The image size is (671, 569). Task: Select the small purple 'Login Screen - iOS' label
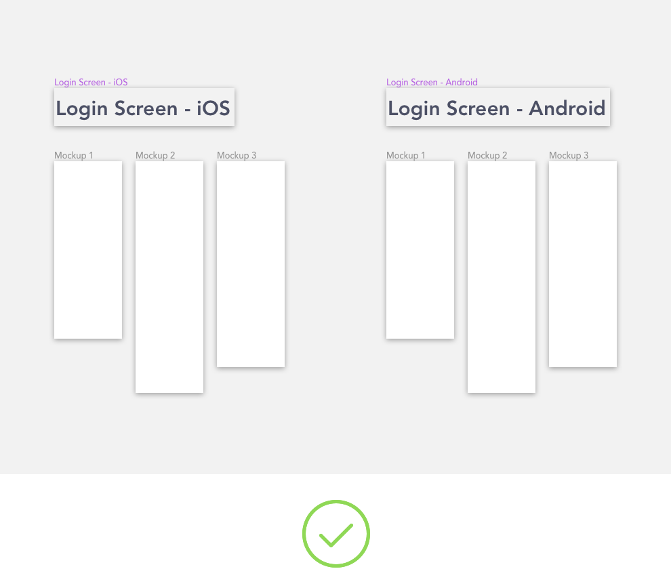[91, 82]
